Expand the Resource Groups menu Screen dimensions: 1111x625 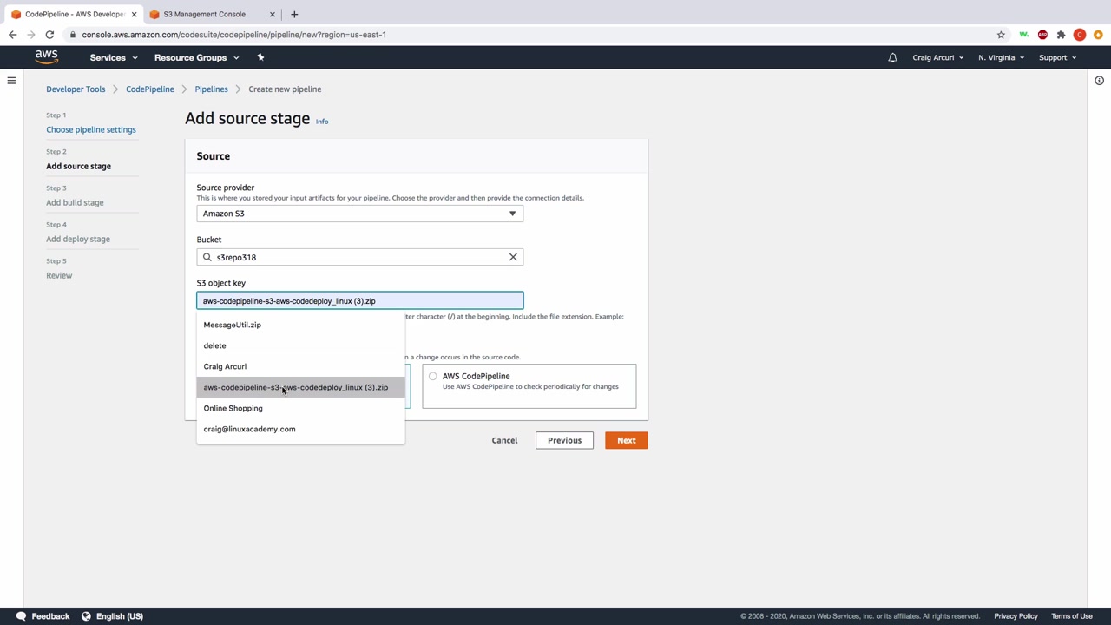[196, 57]
